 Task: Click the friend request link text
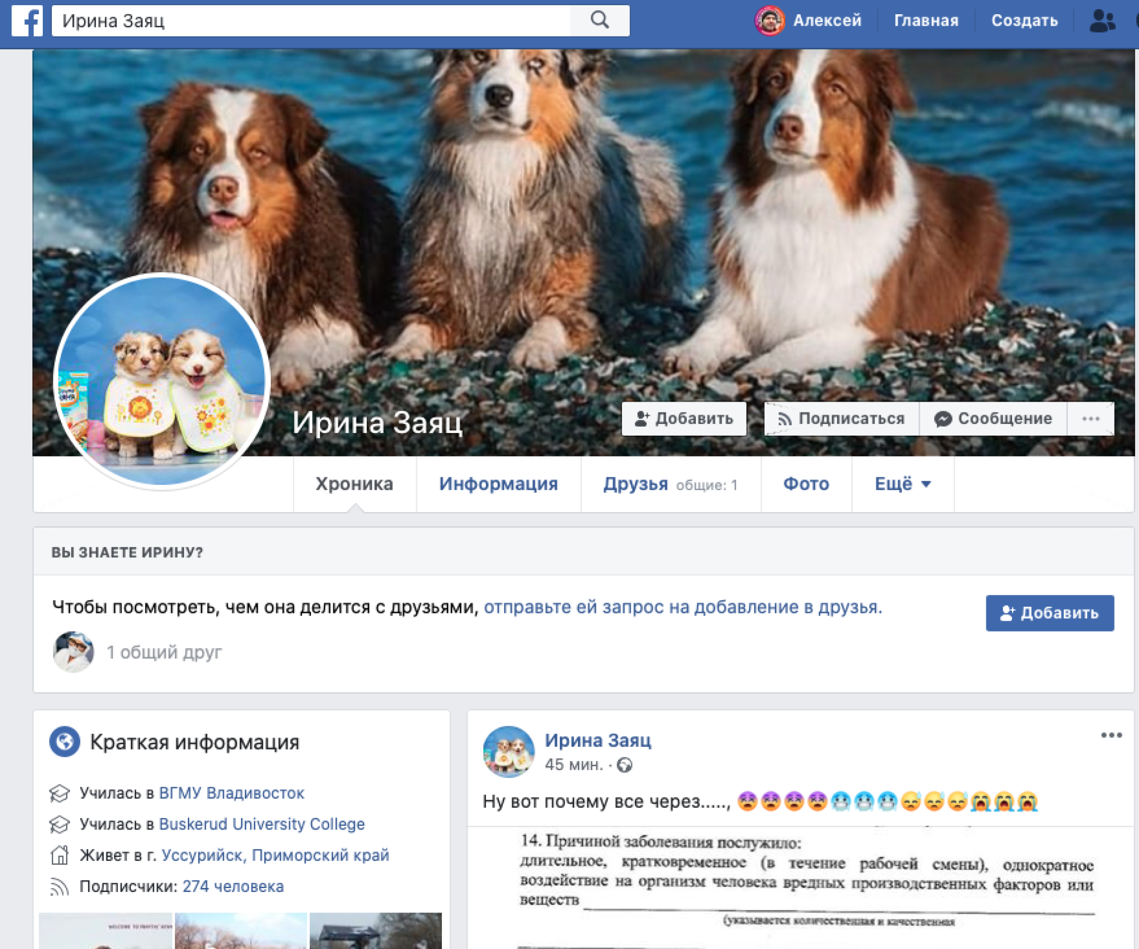pos(683,607)
